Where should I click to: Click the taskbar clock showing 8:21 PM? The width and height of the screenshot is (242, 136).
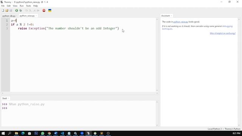(x=236, y=133)
